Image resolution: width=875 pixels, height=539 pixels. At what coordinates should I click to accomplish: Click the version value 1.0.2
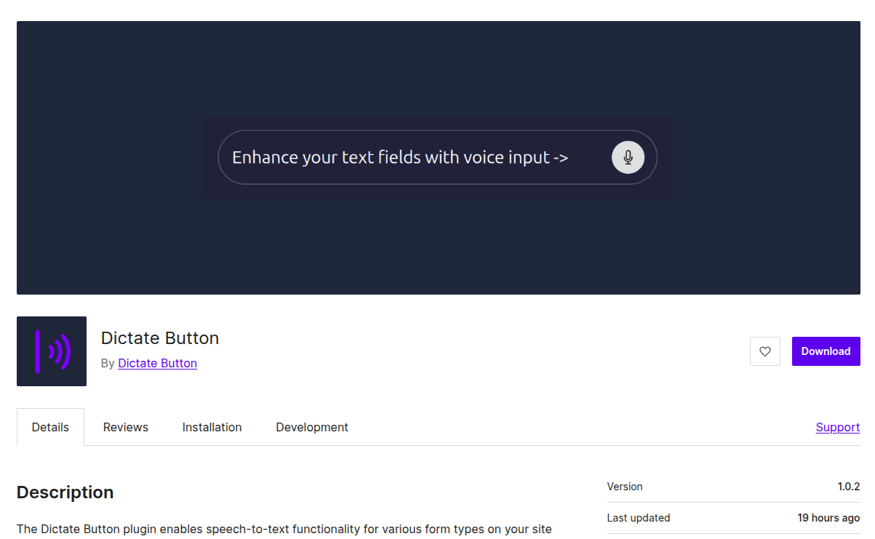[849, 487]
